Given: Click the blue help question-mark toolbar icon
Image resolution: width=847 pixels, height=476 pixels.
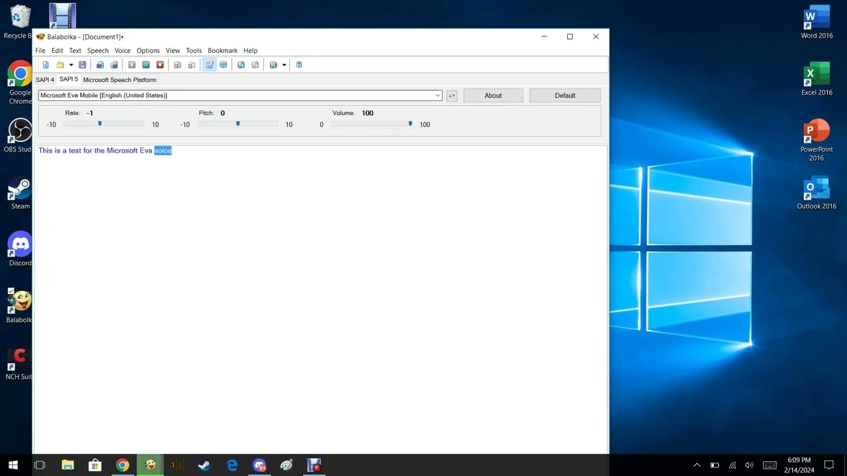Looking at the screenshot, I should tap(299, 65).
